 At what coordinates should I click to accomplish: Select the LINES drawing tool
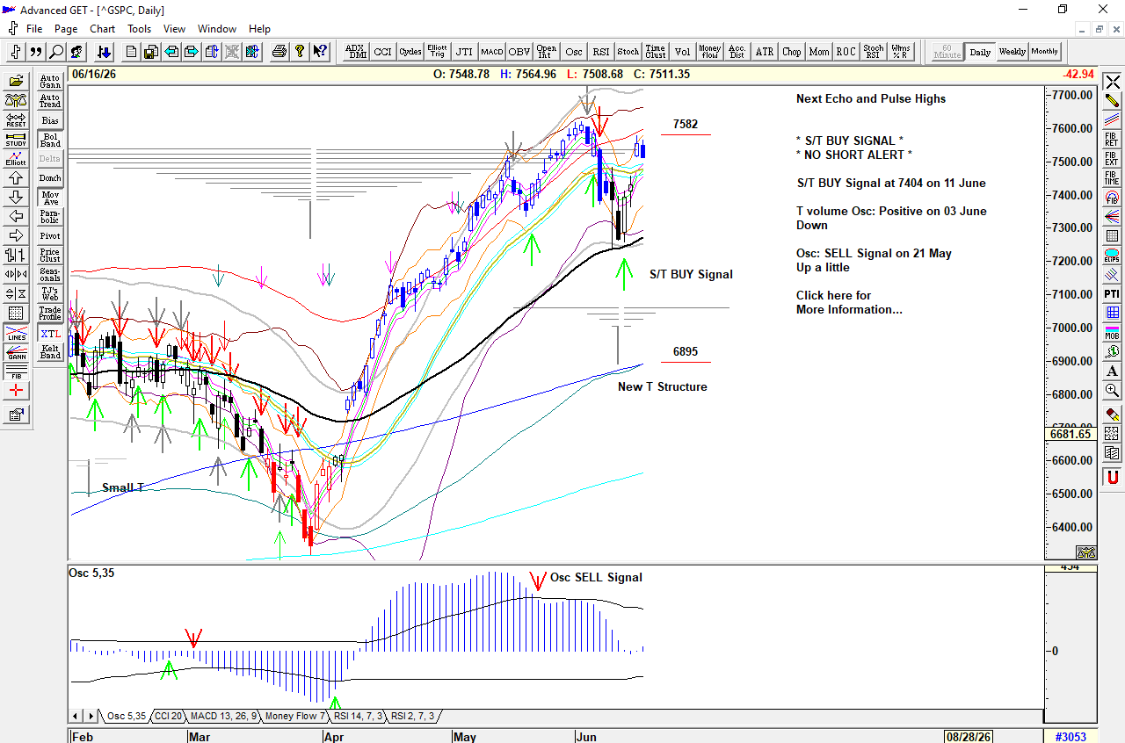coord(16,334)
